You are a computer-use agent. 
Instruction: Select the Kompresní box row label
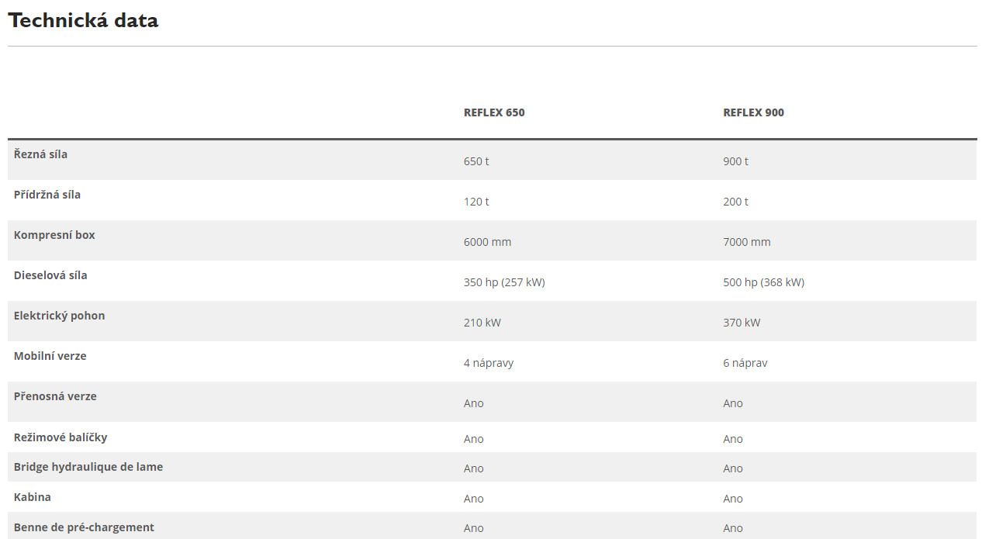click(x=54, y=235)
